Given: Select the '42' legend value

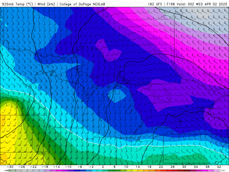Looking at the screenshot, I should point(219,167).
